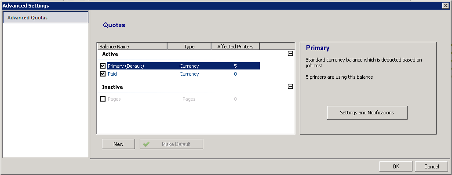Click the New button
Image resolution: width=452 pixels, height=175 pixels.
point(118,144)
